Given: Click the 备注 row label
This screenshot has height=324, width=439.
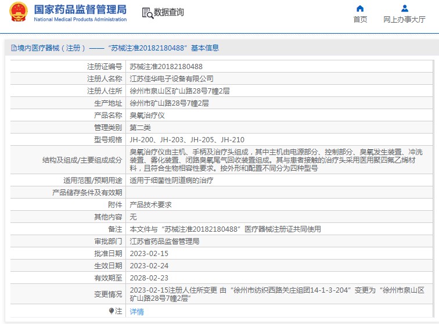Looking at the screenshot, I should 115,229.
